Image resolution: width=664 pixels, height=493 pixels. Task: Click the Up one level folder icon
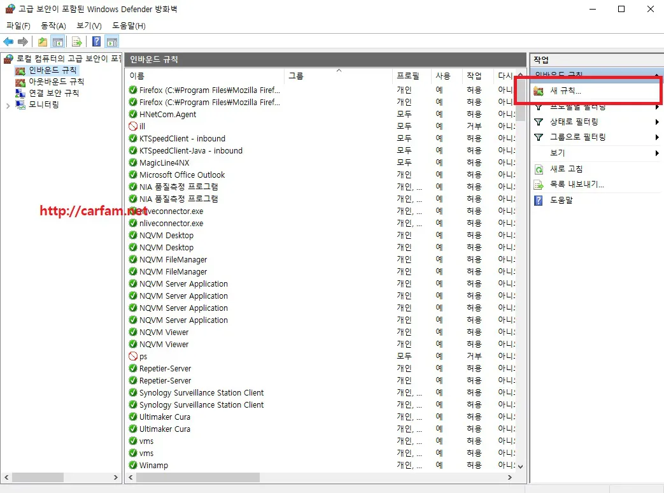(43, 41)
